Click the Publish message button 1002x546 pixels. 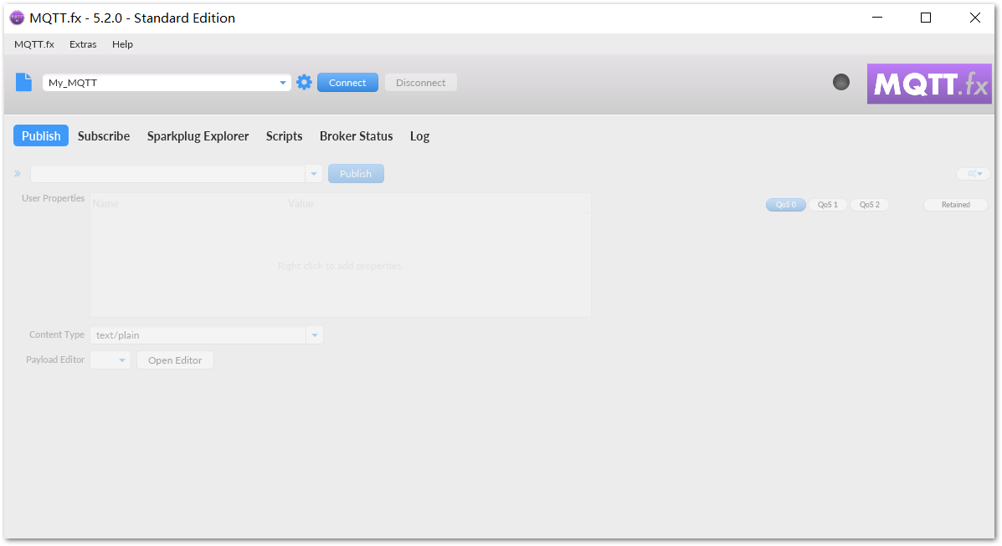click(x=356, y=174)
